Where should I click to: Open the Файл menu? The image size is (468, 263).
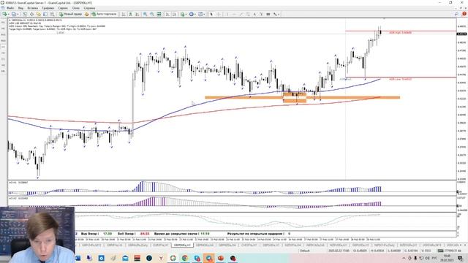point(10,8)
